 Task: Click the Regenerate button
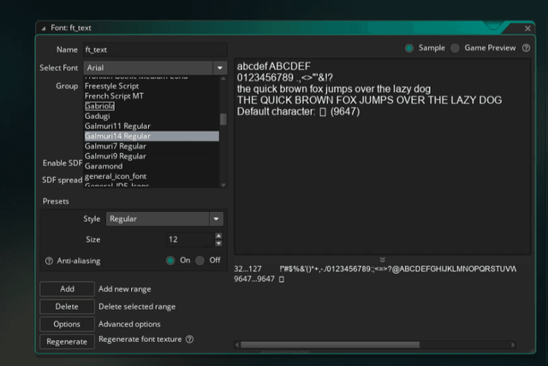(66, 341)
